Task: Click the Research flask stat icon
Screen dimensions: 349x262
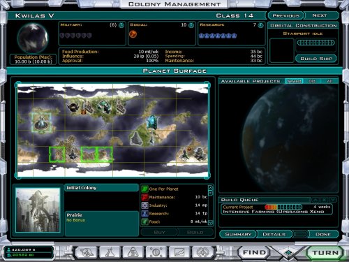Action: (x=144, y=213)
